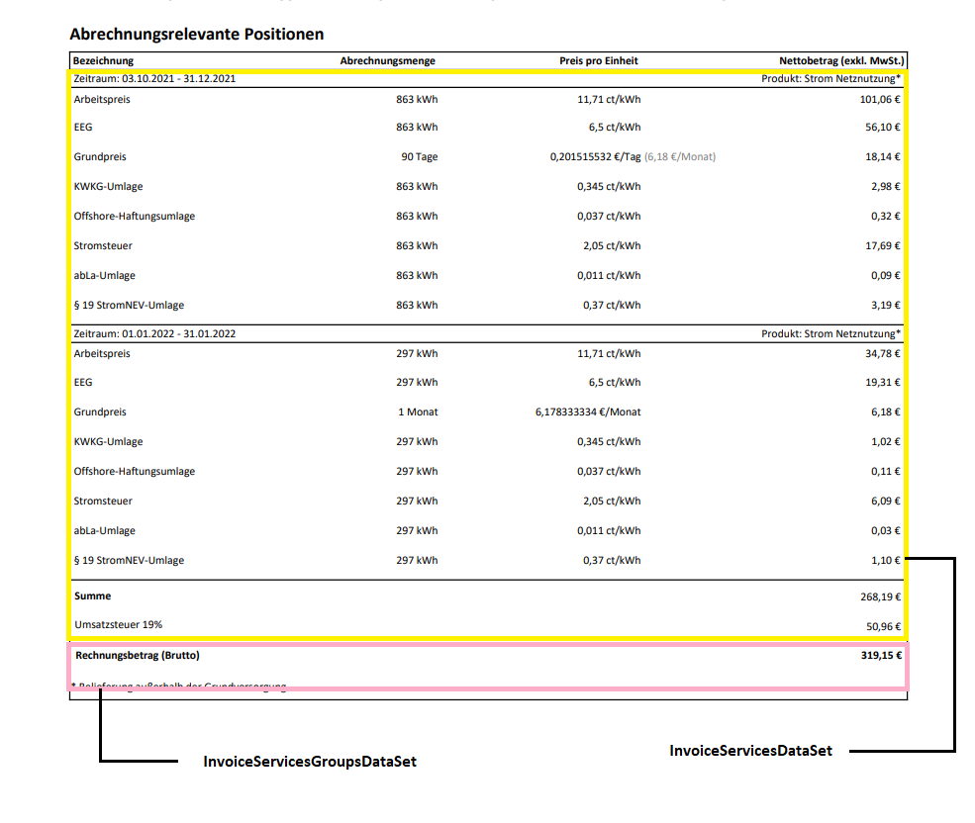The height and width of the screenshot is (823, 975).
Task: Select the tax amount '50,96 €'
Action: pos(884,626)
